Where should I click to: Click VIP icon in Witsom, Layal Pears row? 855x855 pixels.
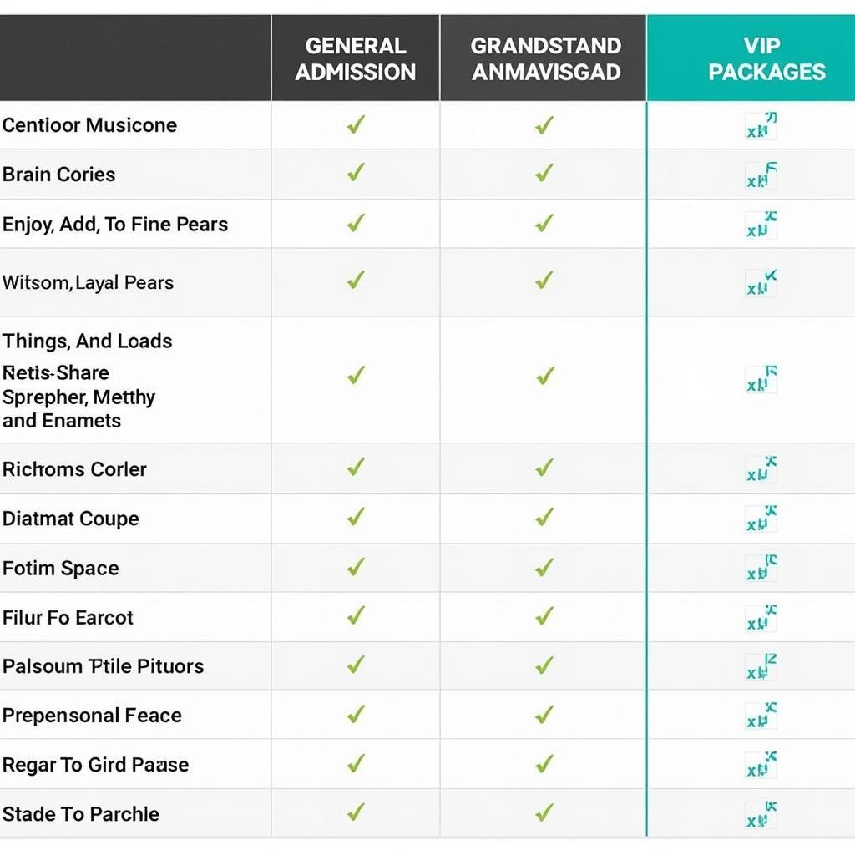[x=761, y=284]
